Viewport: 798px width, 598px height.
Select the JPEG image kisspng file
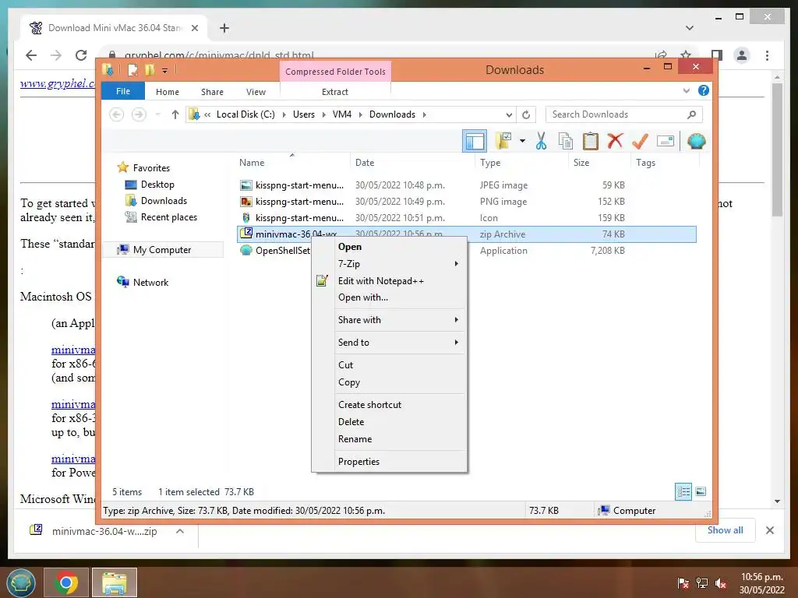[x=467, y=185]
